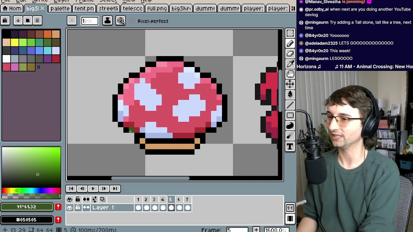413x232 pixels.
Task: Click the 1:1 zoom fit button
Action: point(290,208)
